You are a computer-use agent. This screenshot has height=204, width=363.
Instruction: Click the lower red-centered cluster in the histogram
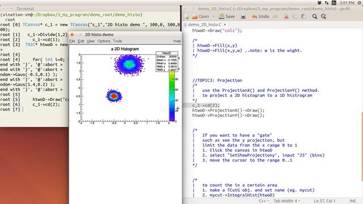(x=114, y=96)
